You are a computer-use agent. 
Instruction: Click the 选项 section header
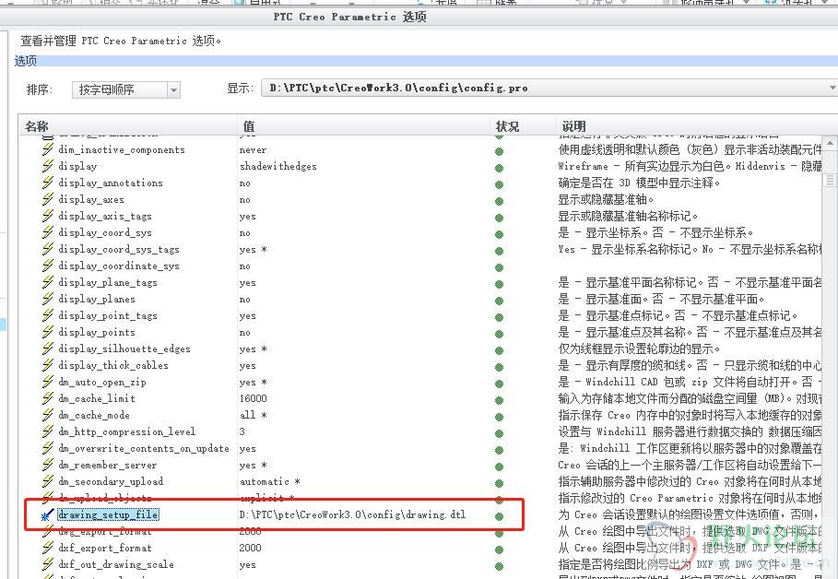(25, 61)
